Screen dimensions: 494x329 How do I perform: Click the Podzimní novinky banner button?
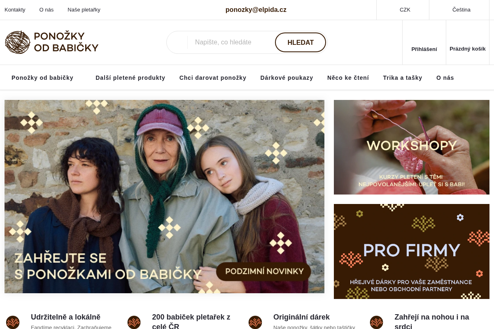[264, 271]
